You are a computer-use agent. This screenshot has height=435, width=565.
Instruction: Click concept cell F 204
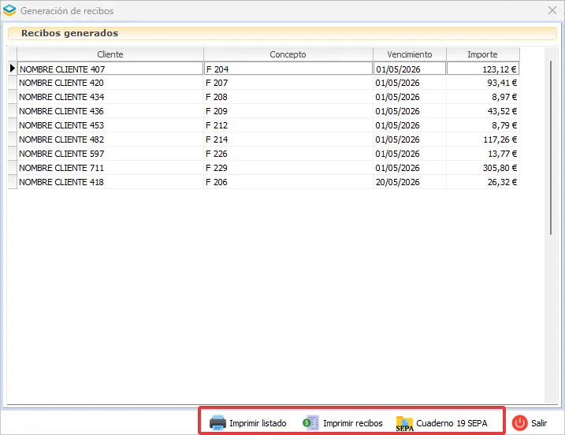click(x=288, y=69)
